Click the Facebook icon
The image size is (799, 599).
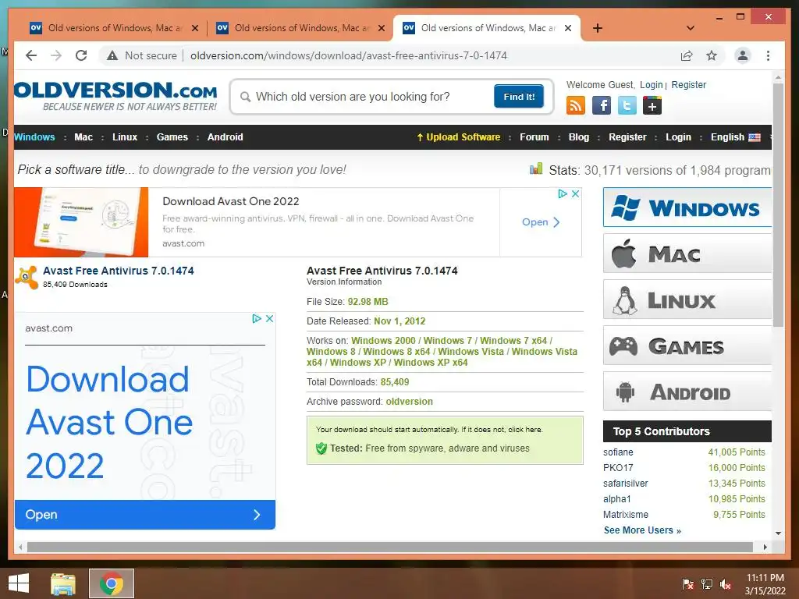[602, 105]
